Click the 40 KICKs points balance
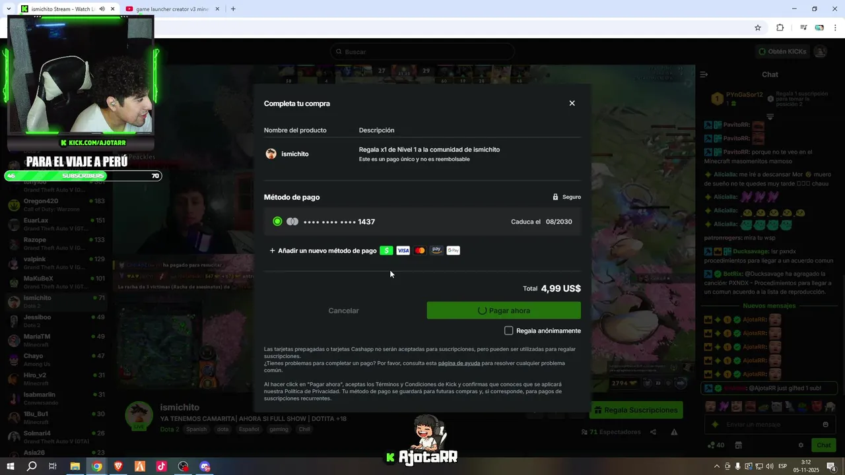This screenshot has height=475, width=845. point(716,445)
